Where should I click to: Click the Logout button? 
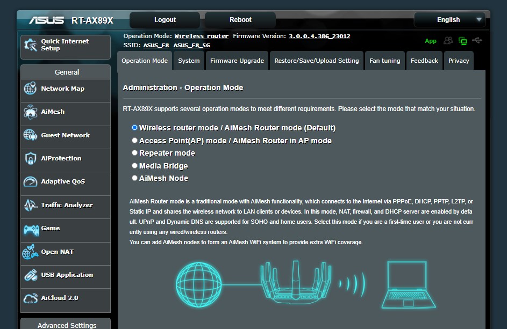pos(165,20)
